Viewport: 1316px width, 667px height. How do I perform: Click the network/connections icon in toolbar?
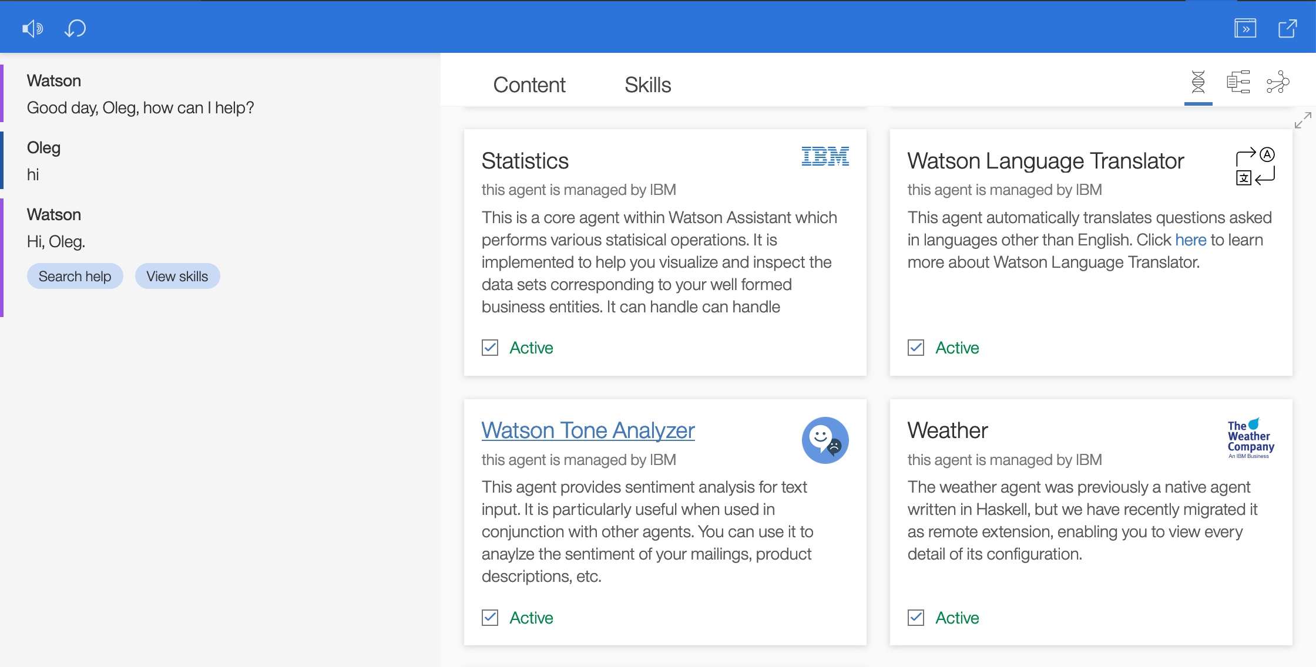pos(1277,83)
